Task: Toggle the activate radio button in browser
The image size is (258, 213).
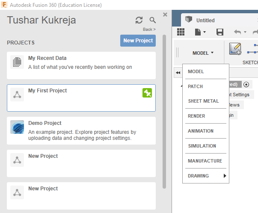Action: coord(246,84)
